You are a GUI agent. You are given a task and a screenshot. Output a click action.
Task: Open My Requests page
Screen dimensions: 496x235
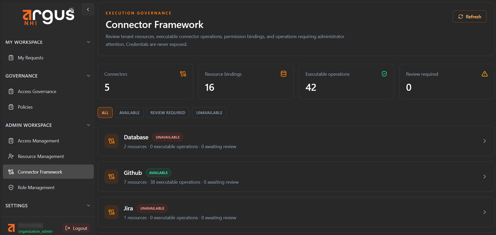click(x=48, y=58)
